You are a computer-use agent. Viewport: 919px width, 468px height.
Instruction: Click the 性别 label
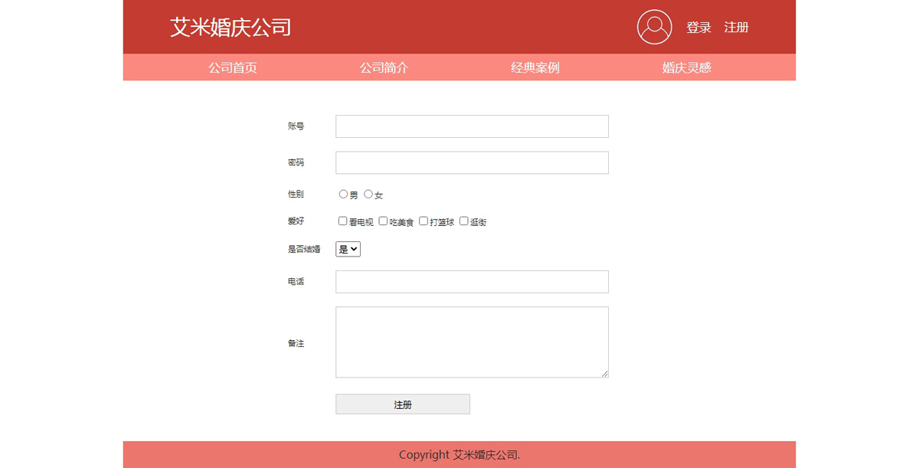tap(296, 195)
